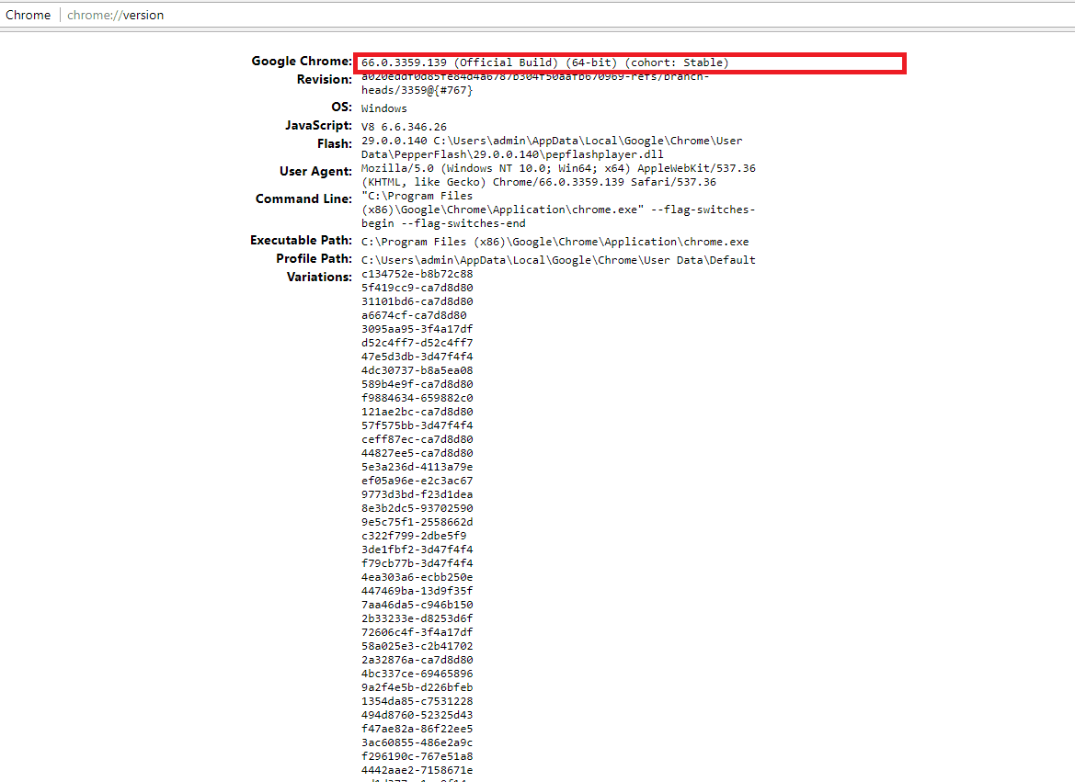The image size is (1075, 782).
Task: Click the Variations label
Action: pos(319,277)
